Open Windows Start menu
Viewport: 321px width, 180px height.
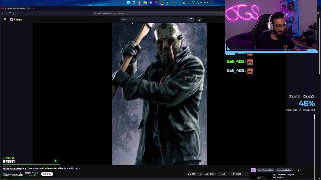(129, 3)
